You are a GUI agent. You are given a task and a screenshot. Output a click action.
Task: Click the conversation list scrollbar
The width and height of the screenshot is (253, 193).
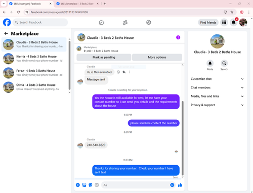click(x=69, y=65)
